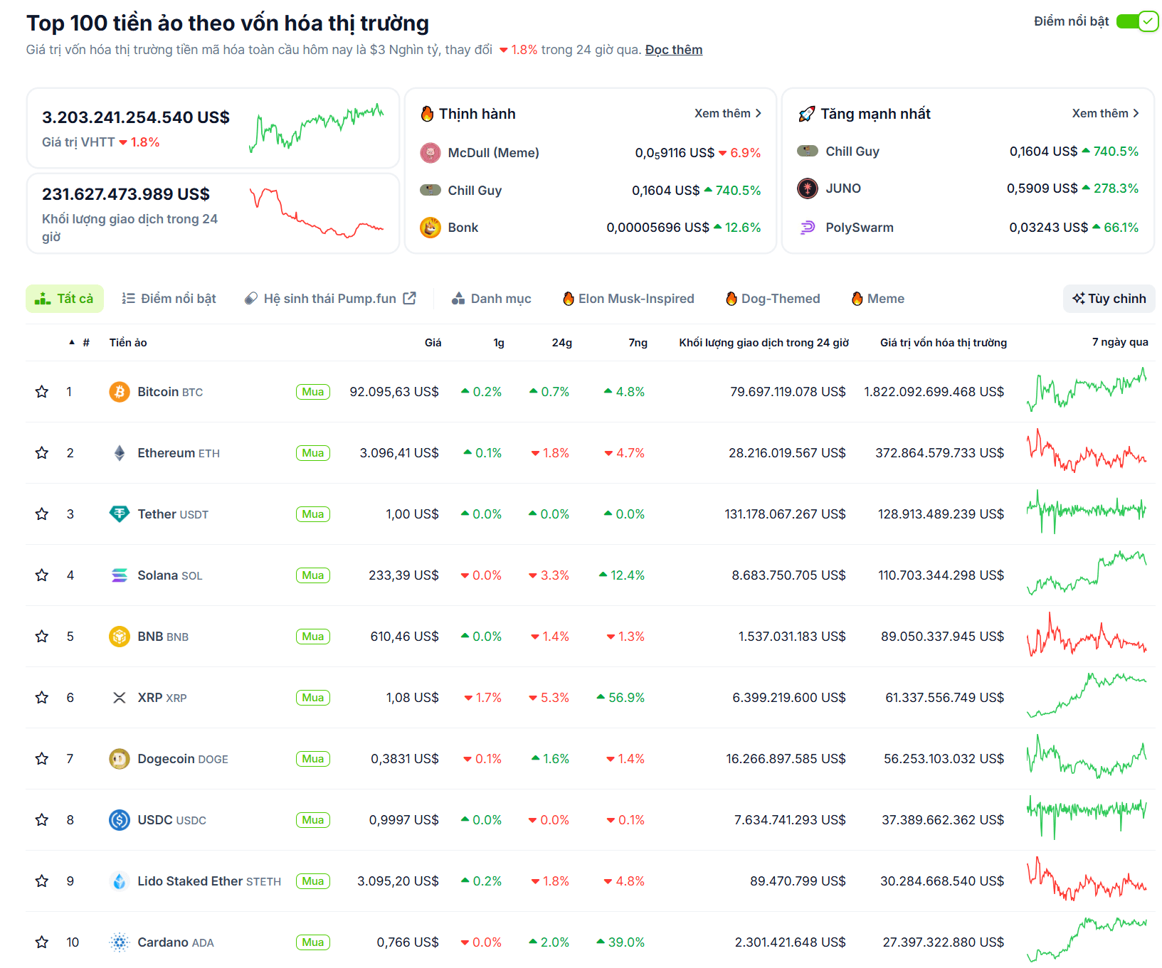Click Chill Guy icon in Tăng mạnh nhất
1162x968 pixels.
(x=808, y=151)
